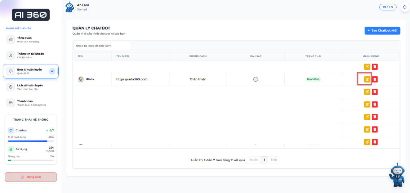
Task: Click the Tiếp pagination button
Action: coord(274,160)
